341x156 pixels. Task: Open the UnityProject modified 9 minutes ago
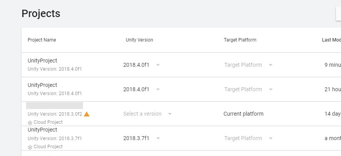point(42,61)
